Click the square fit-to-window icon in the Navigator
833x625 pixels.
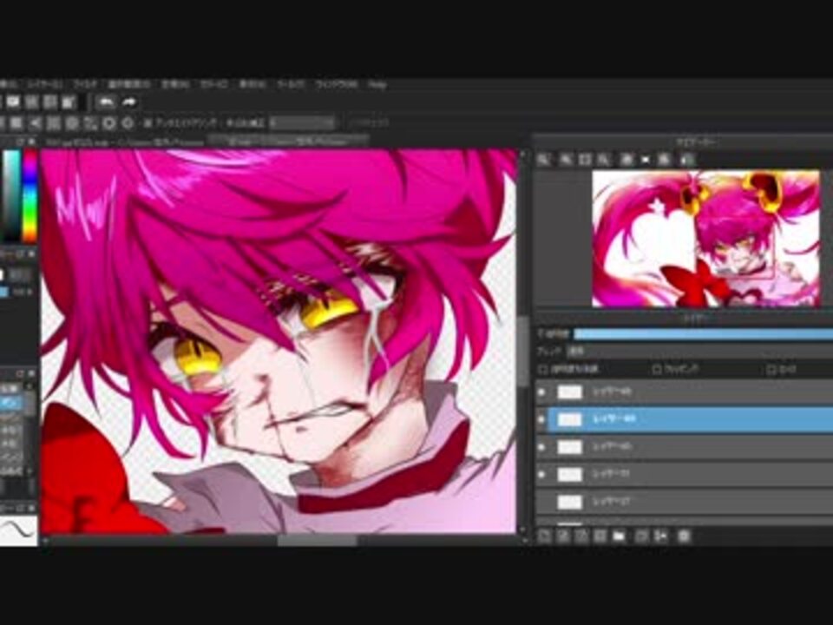coord(585,159)
